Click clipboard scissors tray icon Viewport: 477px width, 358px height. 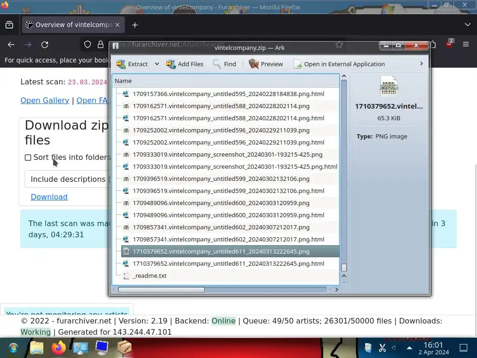point(382,348)
